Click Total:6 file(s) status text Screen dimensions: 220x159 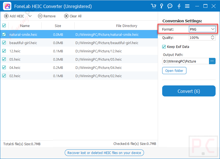click(22, 144)
